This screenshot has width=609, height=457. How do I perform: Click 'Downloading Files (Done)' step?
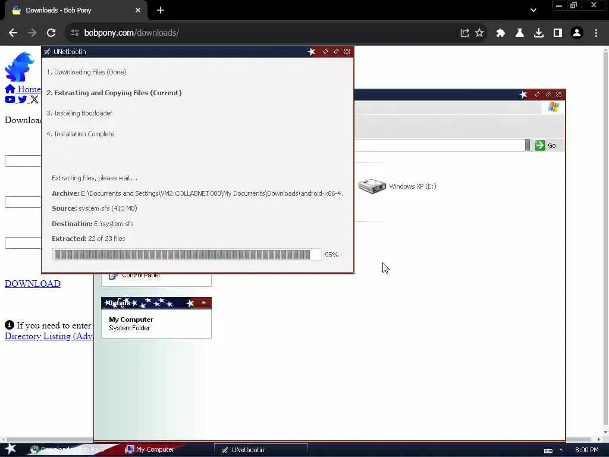[x=87, y=72]
